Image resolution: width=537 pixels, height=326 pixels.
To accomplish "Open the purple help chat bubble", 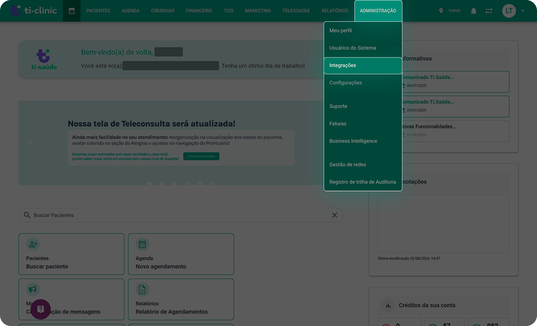I will click(x=41, y=309).
